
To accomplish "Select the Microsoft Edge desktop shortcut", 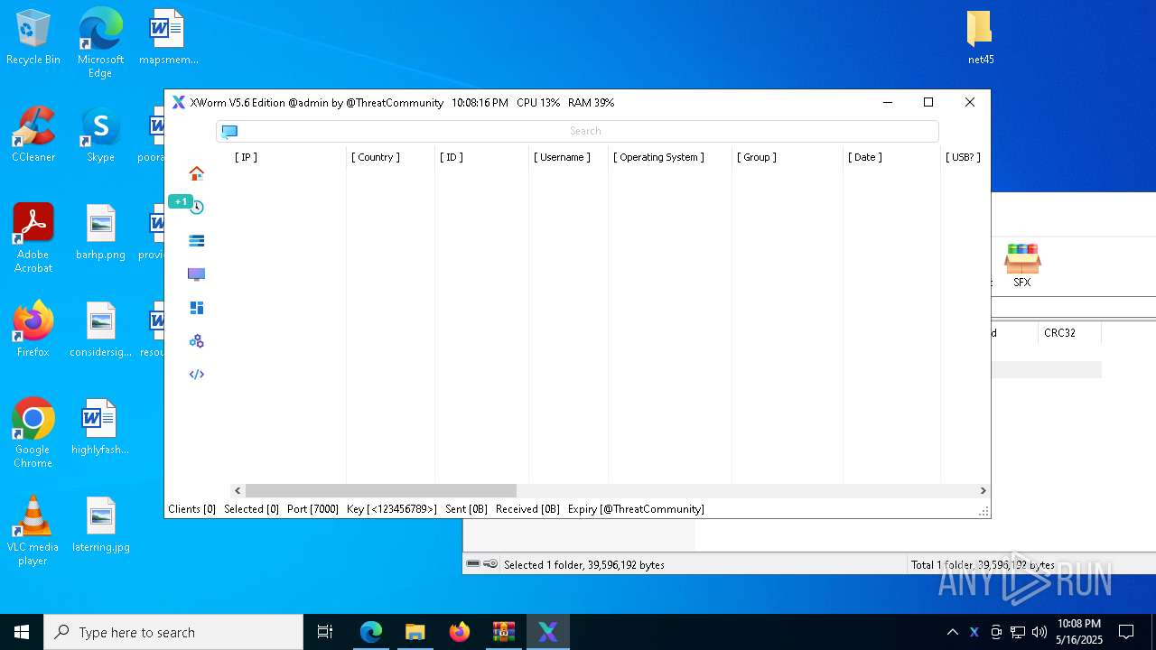I will coord(100,43).
